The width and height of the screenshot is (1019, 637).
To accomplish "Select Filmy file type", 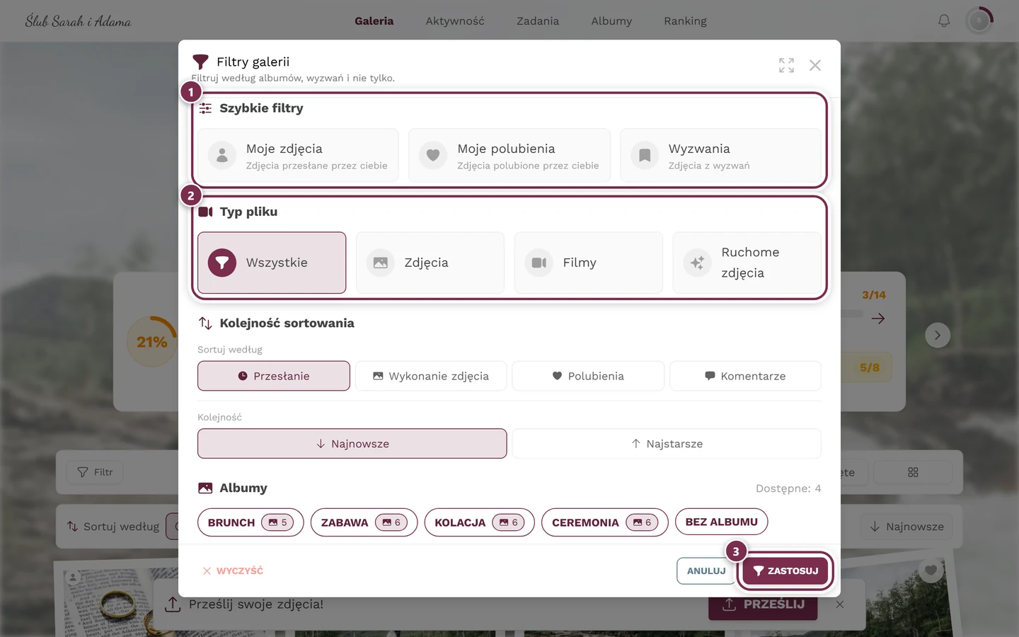I will coord(589,263).
